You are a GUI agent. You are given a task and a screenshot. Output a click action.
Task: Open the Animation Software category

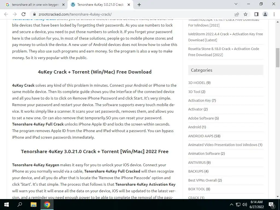pos(204,153)
